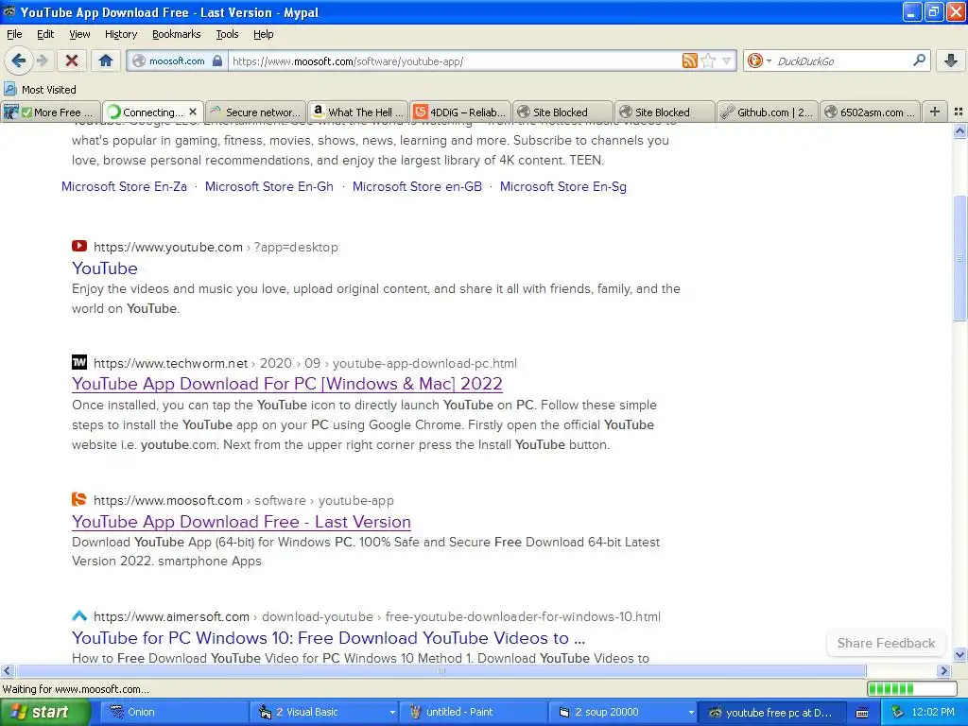Click the Share Feedback button
This screenshot has height=726, width=968.
[886, 643]
